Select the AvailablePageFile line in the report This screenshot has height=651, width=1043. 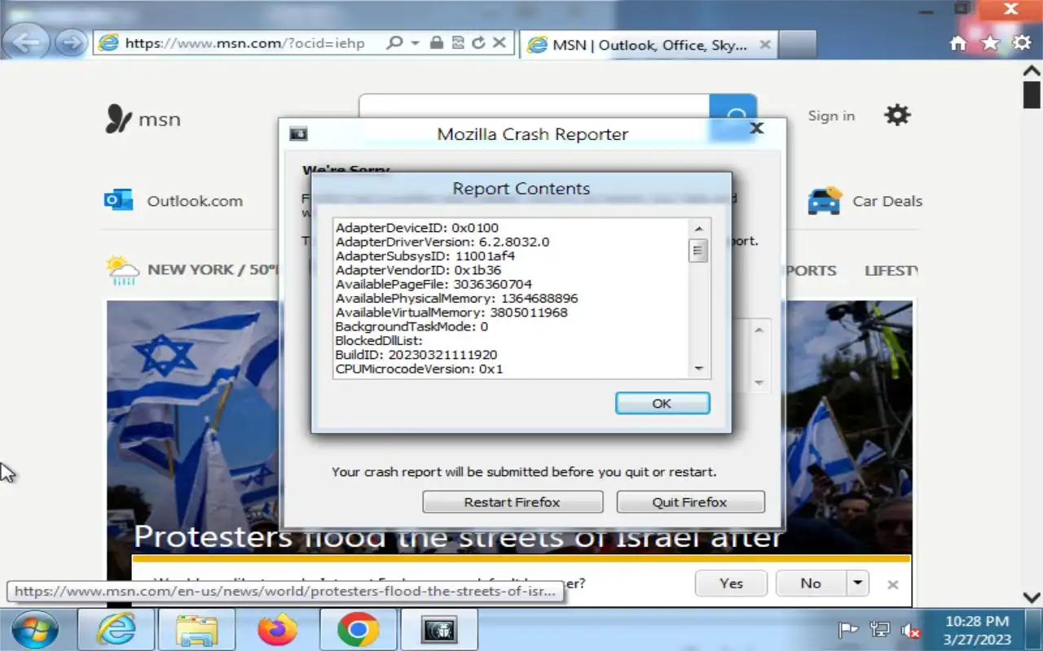pyautogui.click(x=433, y=284)
